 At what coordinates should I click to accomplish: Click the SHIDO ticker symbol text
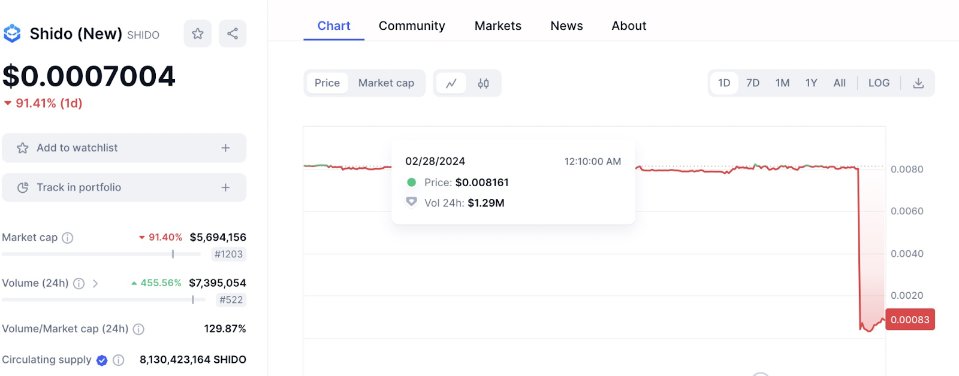143,35
